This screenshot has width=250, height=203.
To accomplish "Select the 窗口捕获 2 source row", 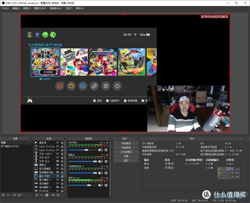I will pos(49,180).
